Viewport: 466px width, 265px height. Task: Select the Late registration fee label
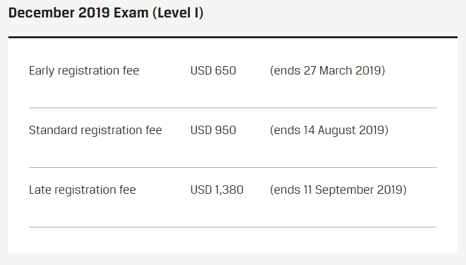(x=82, y=190)
